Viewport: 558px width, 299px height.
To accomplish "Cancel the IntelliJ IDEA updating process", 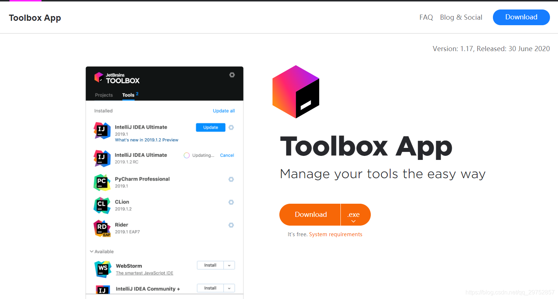I will [227, 155].
